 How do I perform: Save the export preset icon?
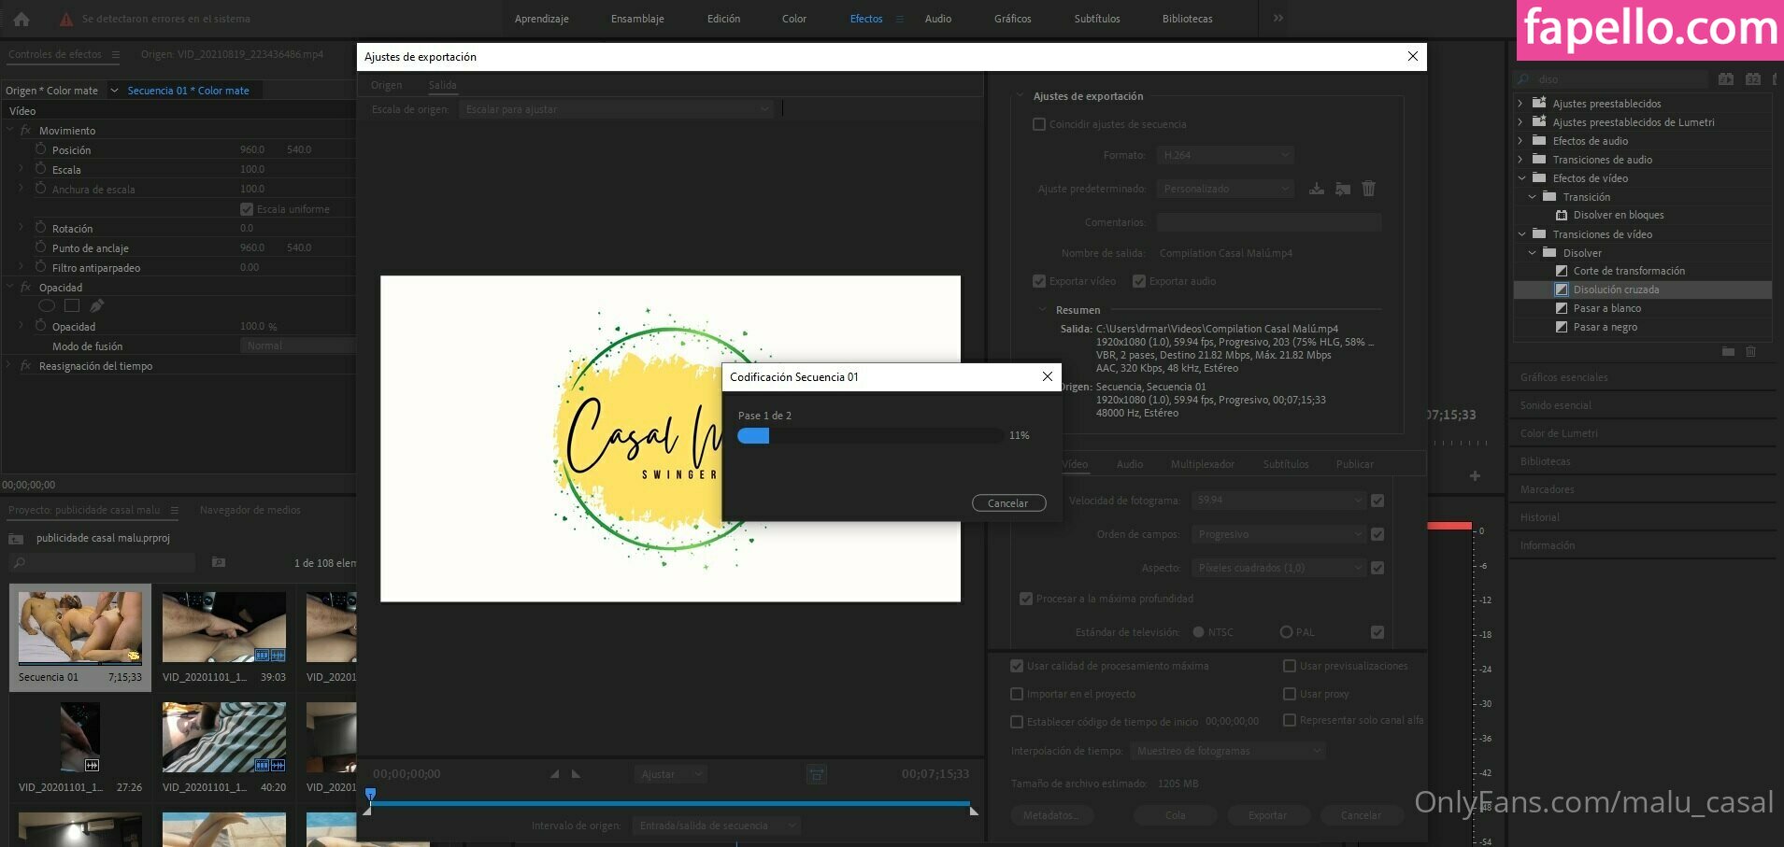coord(1317,189)
